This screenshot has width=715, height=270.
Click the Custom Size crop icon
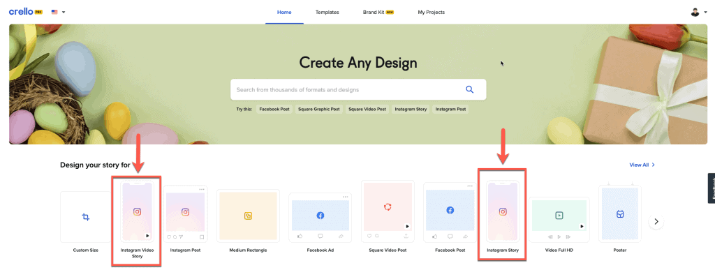click(86, 217)
